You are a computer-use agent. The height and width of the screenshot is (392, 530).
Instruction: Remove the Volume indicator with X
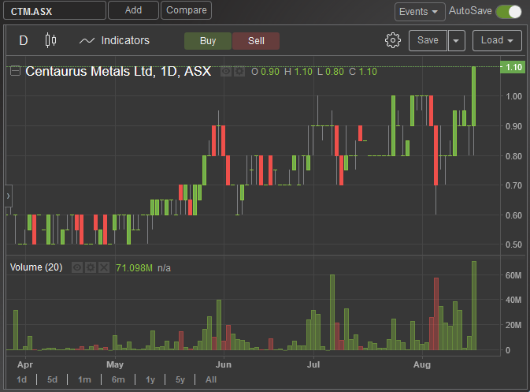pyautogui.click(x=104, y=267)
